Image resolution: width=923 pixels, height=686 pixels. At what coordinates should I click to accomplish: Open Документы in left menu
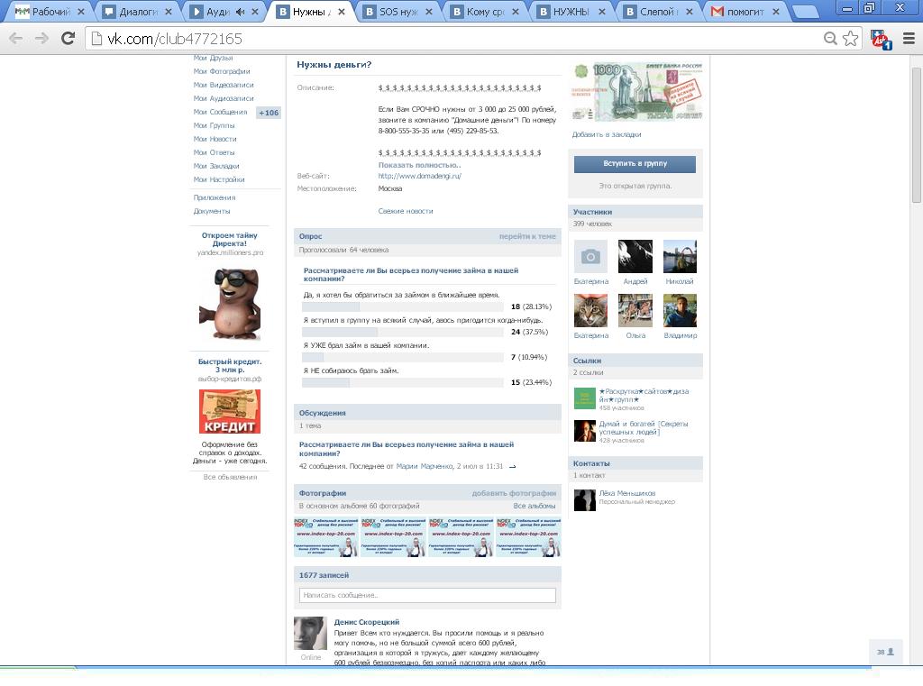click(212, 212)
